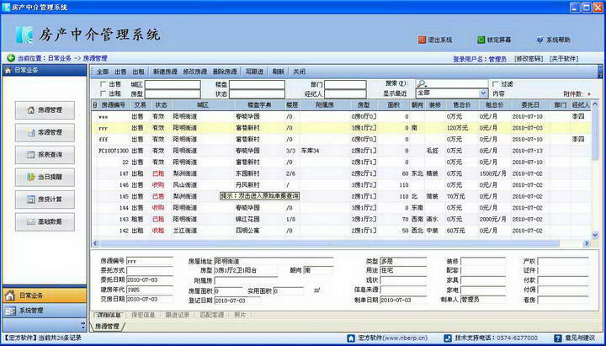Click the 技术支持电话 phone icon
Image resolution: width=606 pixels, height=346 pixels.
click(x=448, y=338)
